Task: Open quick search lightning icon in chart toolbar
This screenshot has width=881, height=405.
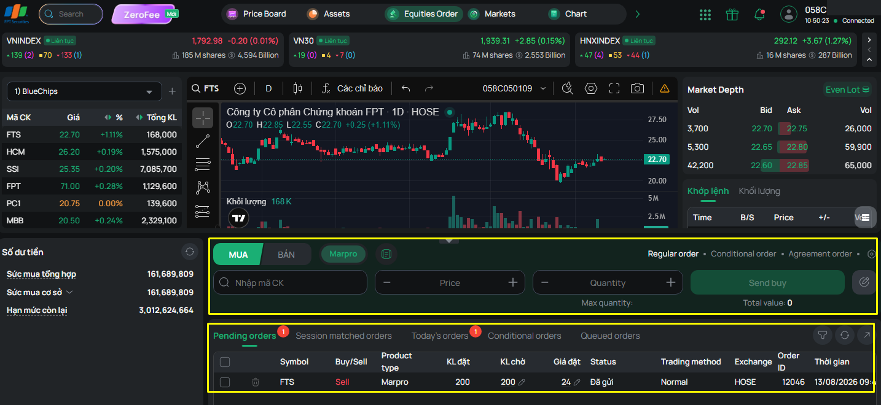Action: (568, 88)
